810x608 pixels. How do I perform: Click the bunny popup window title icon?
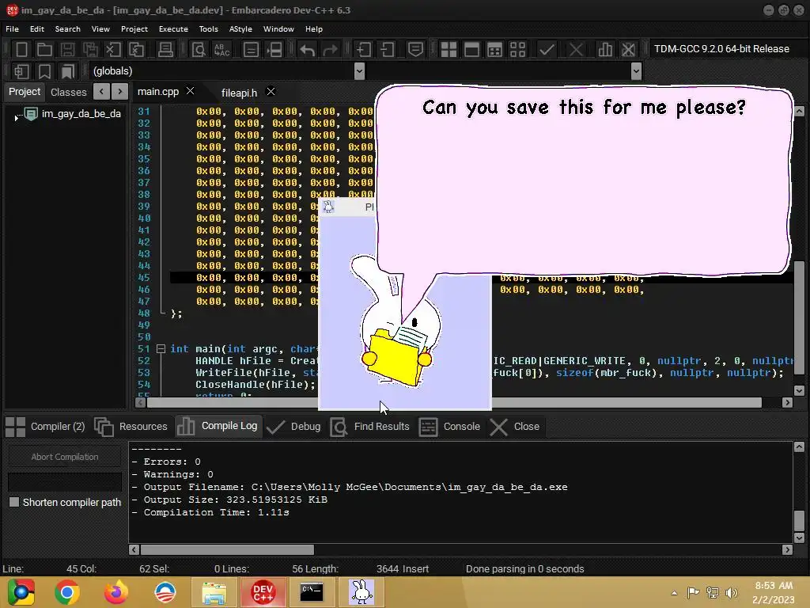tap(328, 207)
